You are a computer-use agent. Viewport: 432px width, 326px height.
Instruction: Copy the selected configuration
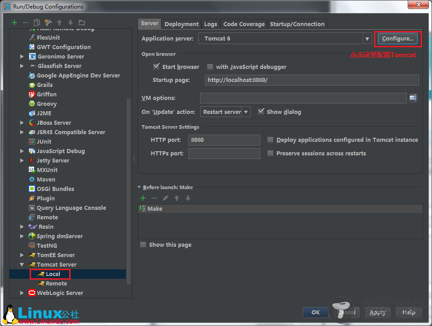37,23
